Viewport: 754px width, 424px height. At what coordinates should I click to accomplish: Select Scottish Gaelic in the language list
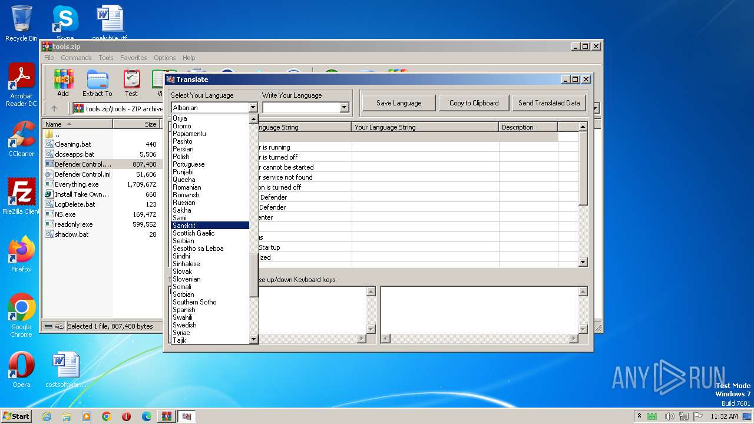(x=210, y=233)
